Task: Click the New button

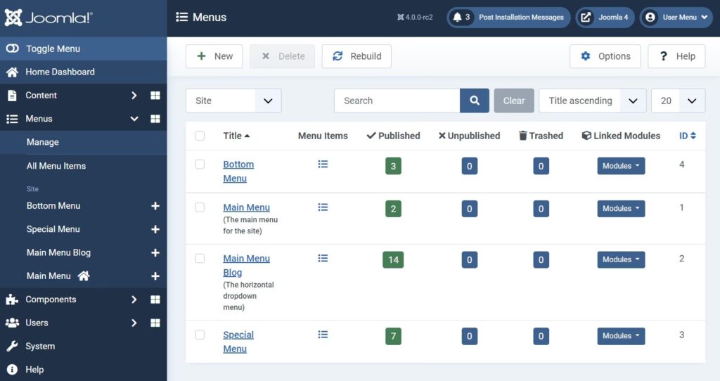Action: [214, 56]
